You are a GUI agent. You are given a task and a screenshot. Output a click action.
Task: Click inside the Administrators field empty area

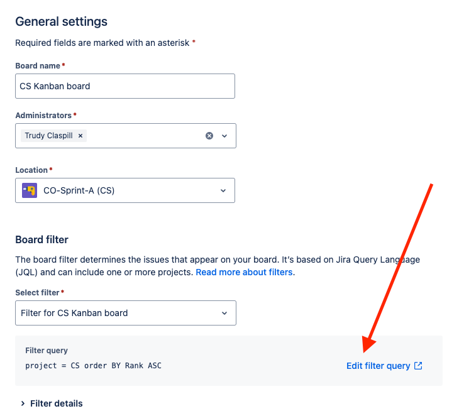[145, 136]
